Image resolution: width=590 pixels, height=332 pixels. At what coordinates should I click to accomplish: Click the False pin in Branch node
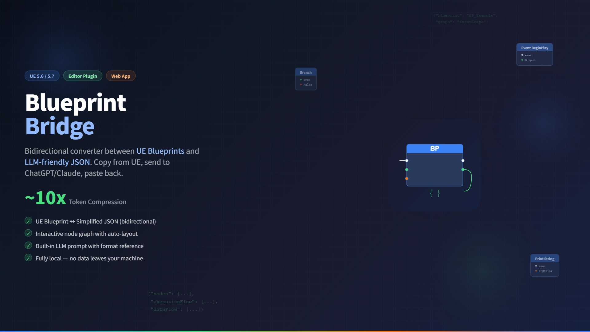tap(301, 85)
